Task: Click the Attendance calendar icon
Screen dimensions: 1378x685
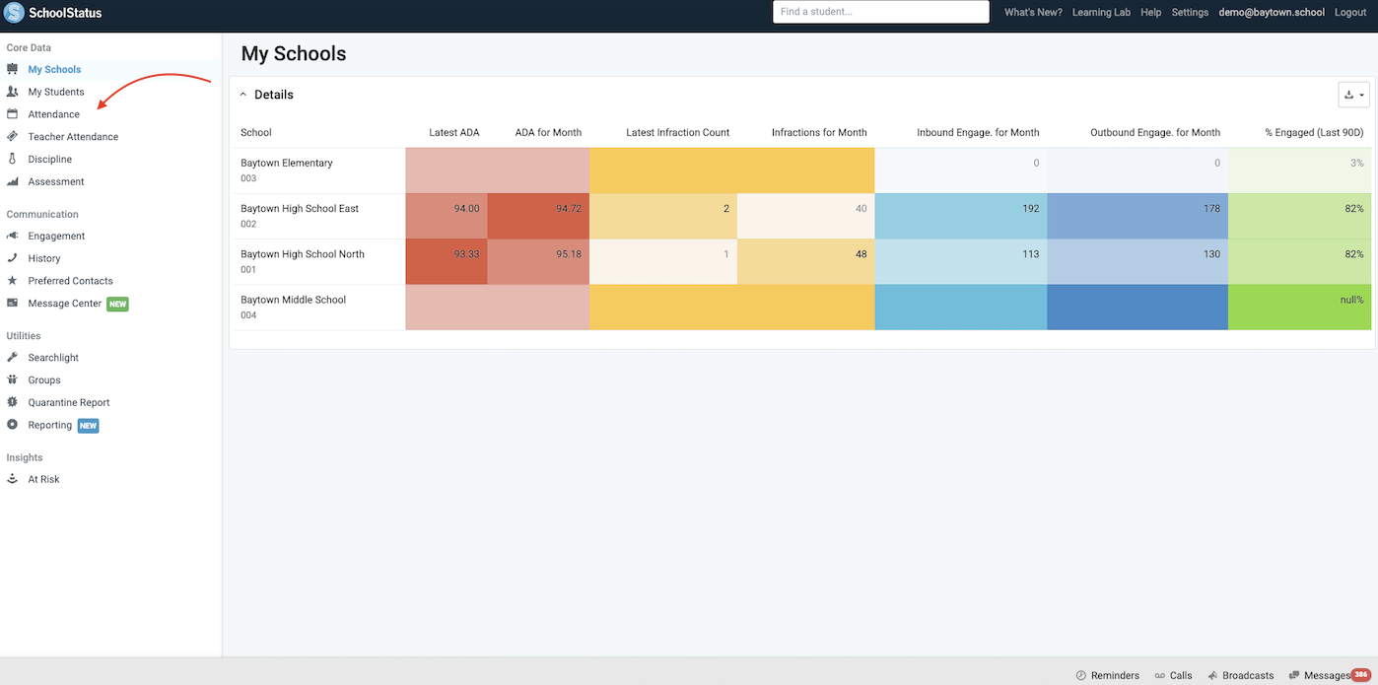Action: click(13, 114)
